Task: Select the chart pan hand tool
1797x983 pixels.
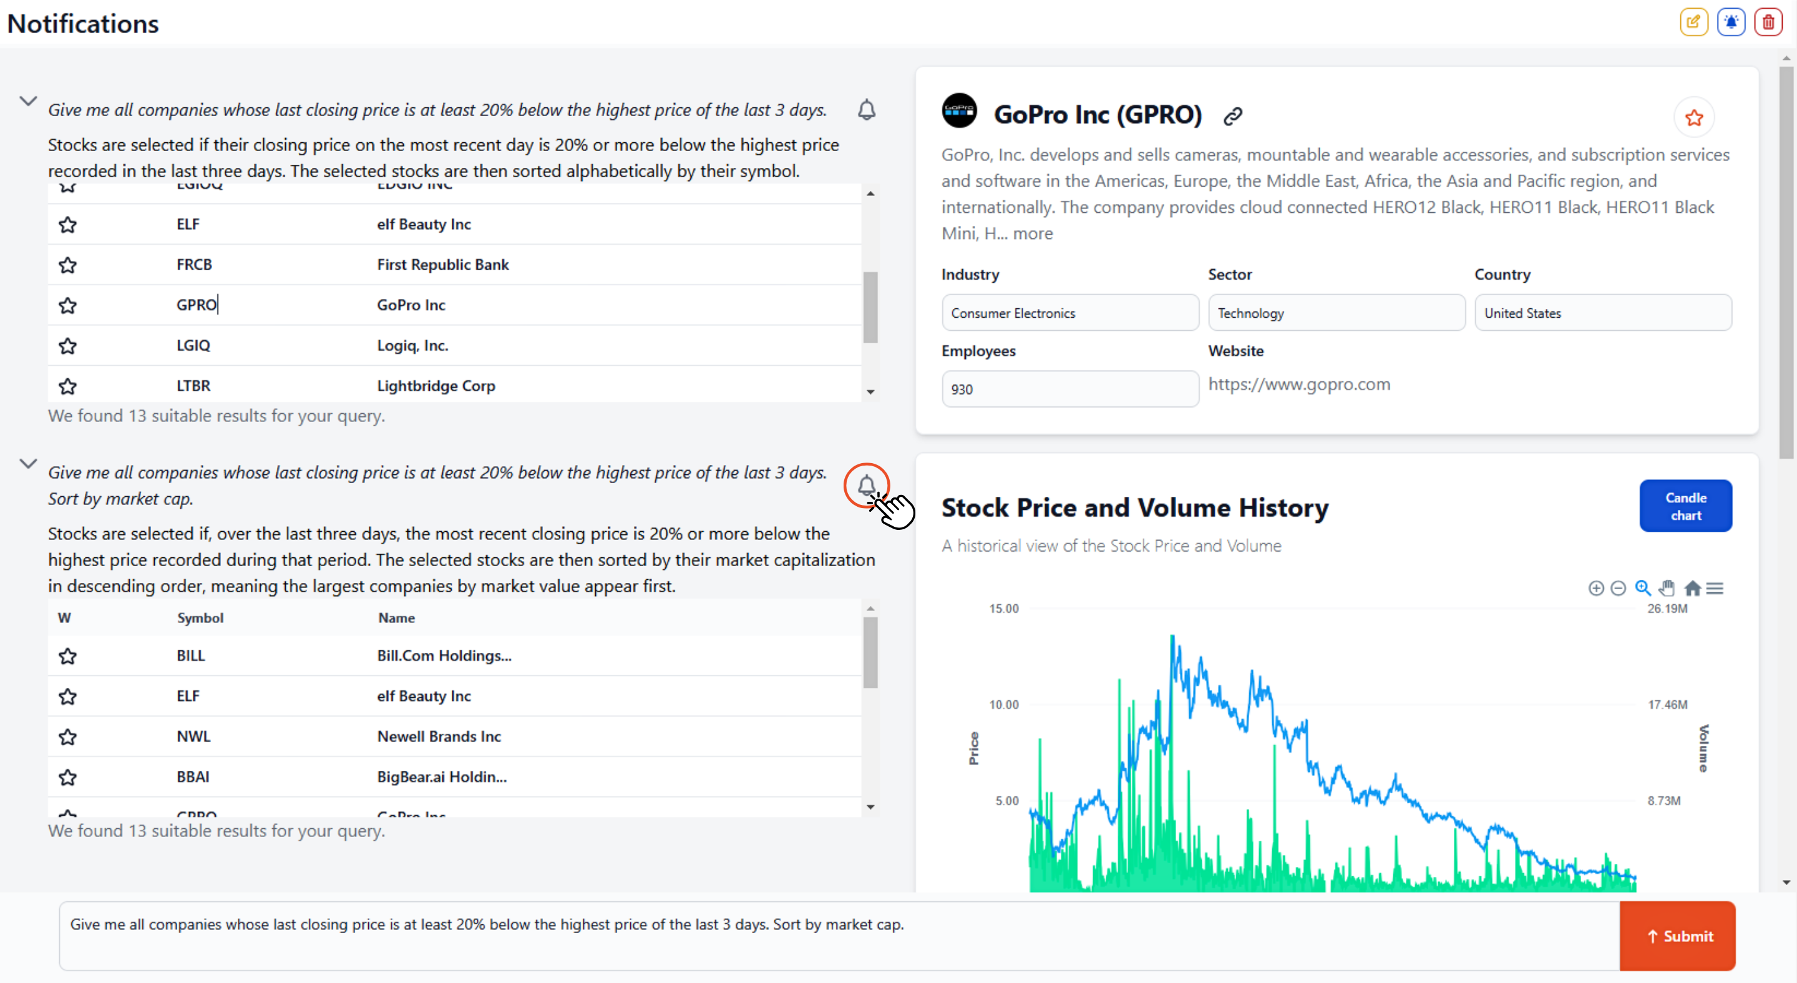Action: 1667,588
